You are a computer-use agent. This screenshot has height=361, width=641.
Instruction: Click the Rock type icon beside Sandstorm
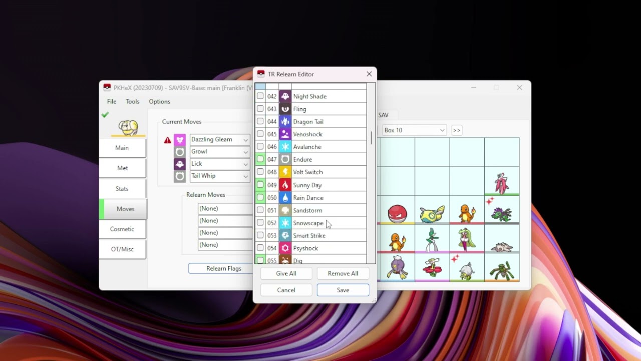(285, 210)
